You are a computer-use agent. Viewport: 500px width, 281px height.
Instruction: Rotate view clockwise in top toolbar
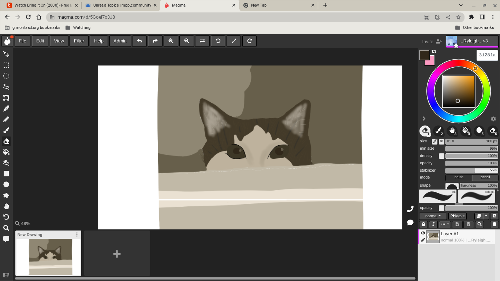pos(250,41)
